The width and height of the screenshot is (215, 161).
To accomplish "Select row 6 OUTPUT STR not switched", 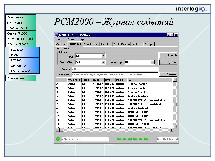I will 114,100.
